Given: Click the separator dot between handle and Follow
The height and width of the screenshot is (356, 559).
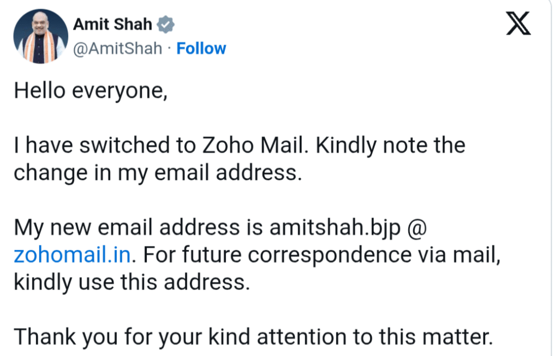Looking at the screenshot, I should 169,49.
